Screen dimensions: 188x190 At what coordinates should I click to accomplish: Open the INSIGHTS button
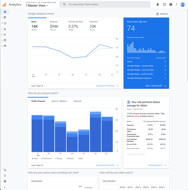pyautogui.click(x=162, y=14)
